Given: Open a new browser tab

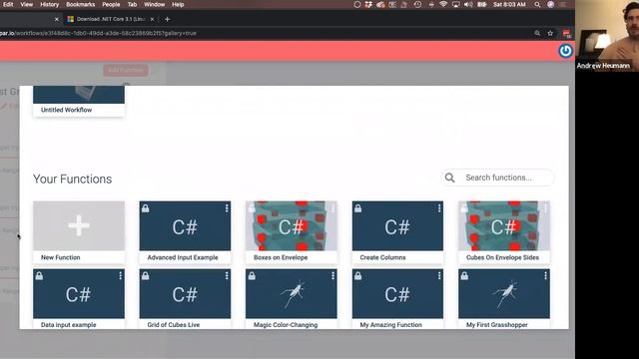Looking at the screenshot, I should (x=167, y=19).
